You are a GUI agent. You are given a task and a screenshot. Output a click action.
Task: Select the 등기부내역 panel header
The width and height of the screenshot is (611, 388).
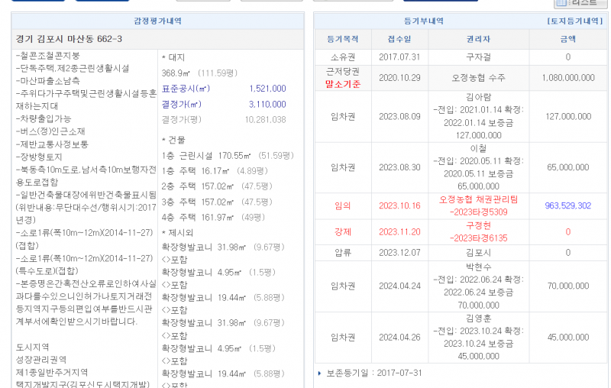pyautogui.click(x=422, y=21)
